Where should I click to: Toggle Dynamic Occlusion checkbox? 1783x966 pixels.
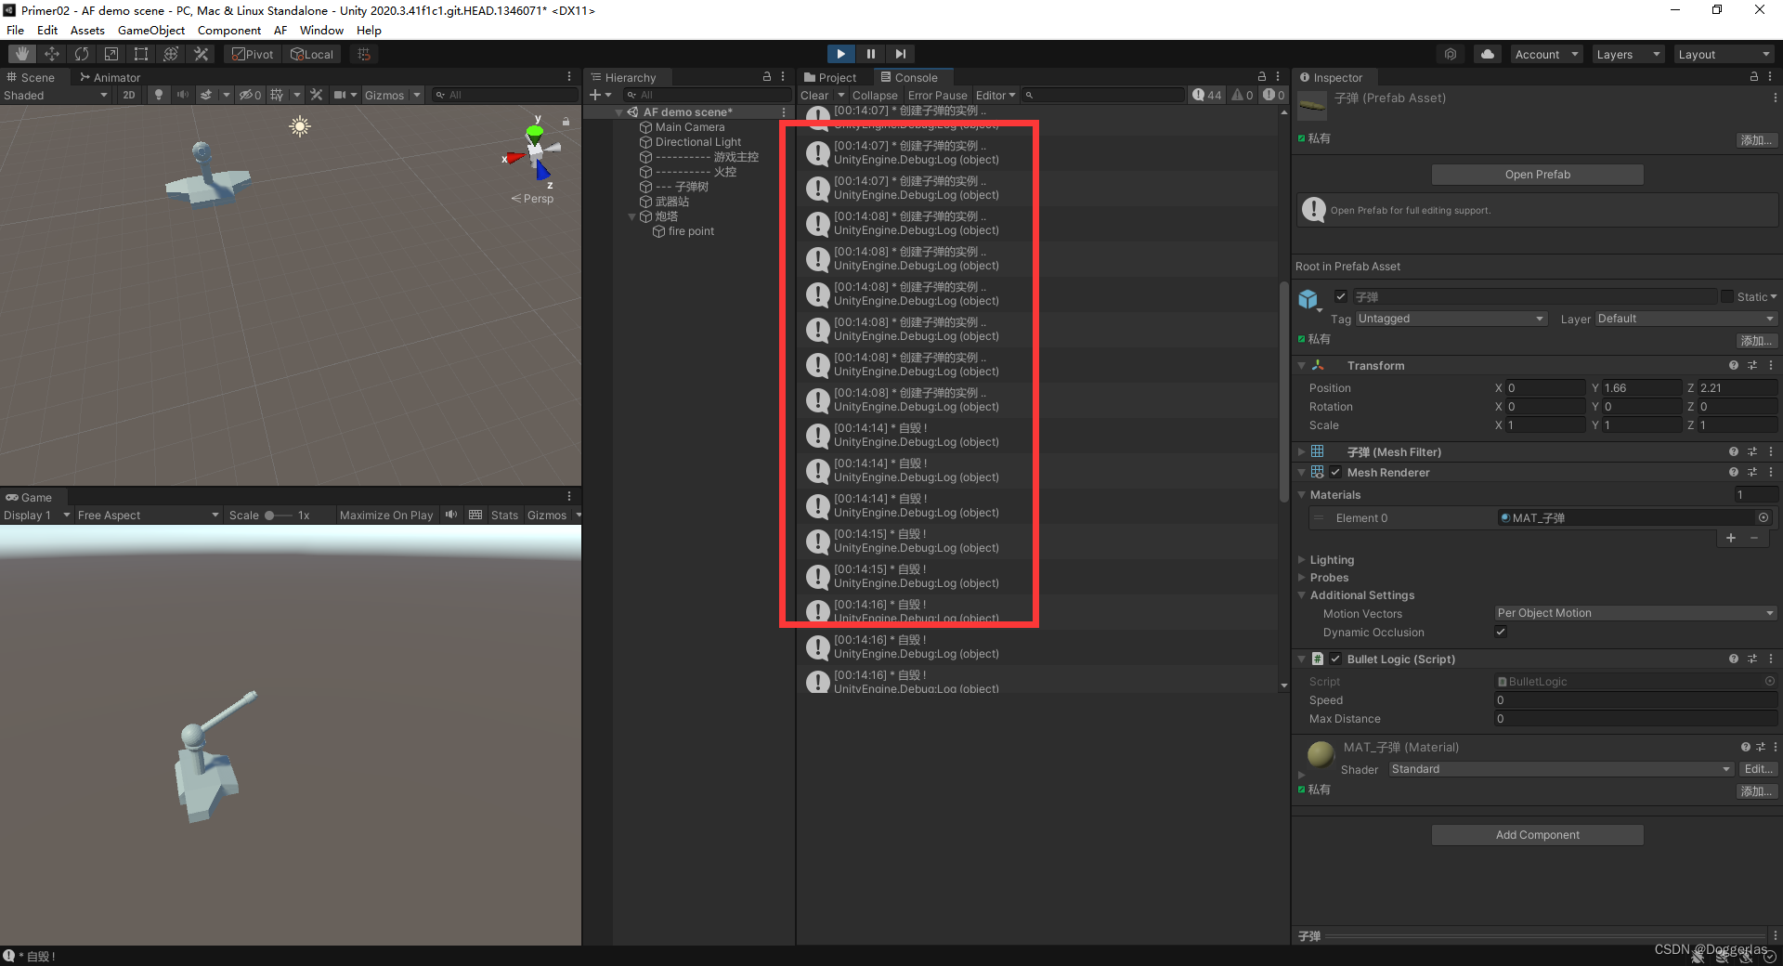point(1501,632)
